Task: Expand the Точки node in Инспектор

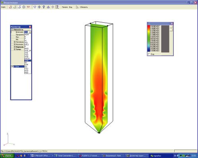Action: (x=15, y=49)
